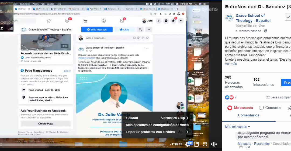
Task: Play the 0:19 video thumbnail
Action: coord(46,42)
